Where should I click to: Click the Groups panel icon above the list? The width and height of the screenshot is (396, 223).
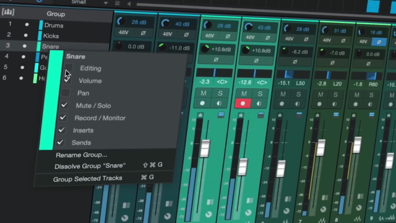[8, 12]
